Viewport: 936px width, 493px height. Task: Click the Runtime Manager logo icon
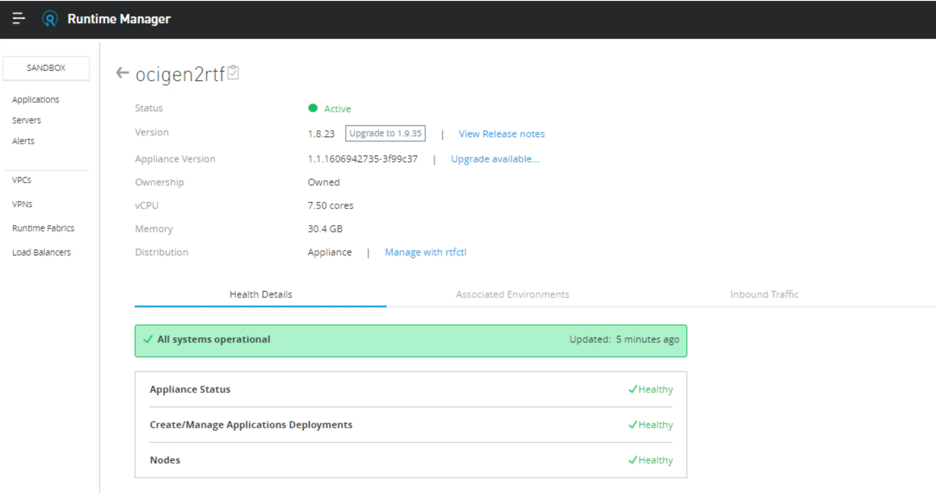50,18
